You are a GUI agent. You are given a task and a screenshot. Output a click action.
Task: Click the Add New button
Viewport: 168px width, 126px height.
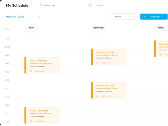pos(154,17)
